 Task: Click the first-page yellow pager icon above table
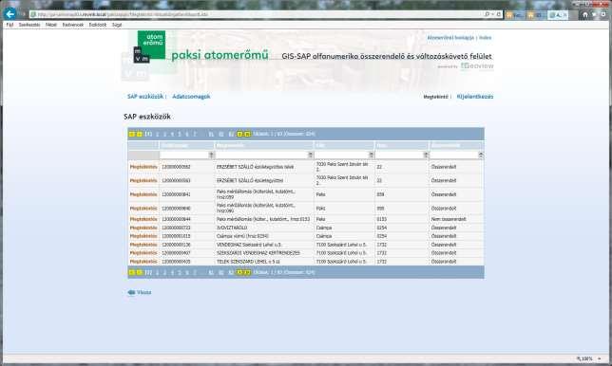coord(132,134)
